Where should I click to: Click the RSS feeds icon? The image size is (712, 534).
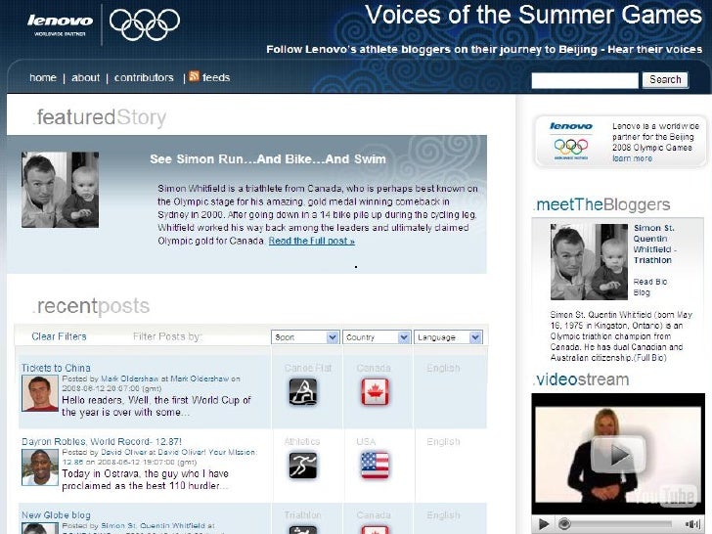[x=194, y=76]
